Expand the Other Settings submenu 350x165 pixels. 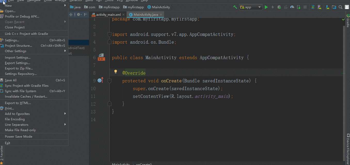pyautogui.click(x=34, y=51)
